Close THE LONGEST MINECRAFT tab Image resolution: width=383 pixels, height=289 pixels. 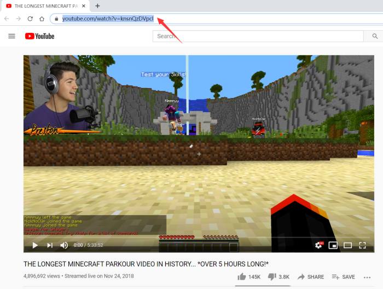point(84,6)
